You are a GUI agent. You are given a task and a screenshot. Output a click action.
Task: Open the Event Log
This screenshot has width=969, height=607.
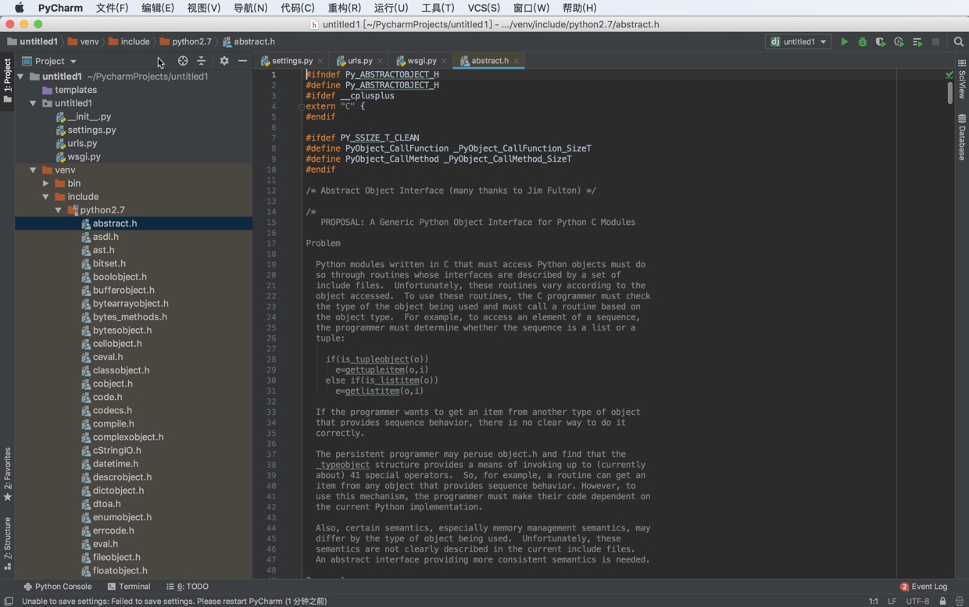924,587
